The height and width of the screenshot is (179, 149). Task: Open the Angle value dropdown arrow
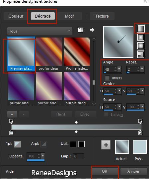coord(119,69)
